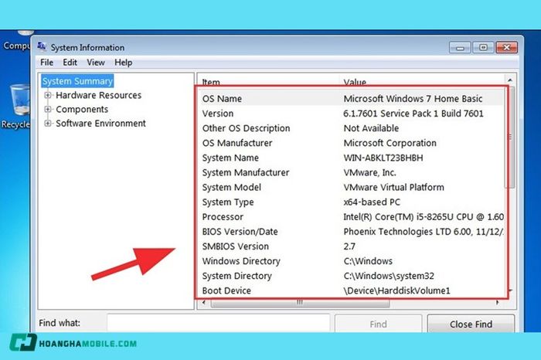Expand the Software Environment node
Image resolution: width=541 pixels, height=360 pixels.
click(x=48, y=124)
